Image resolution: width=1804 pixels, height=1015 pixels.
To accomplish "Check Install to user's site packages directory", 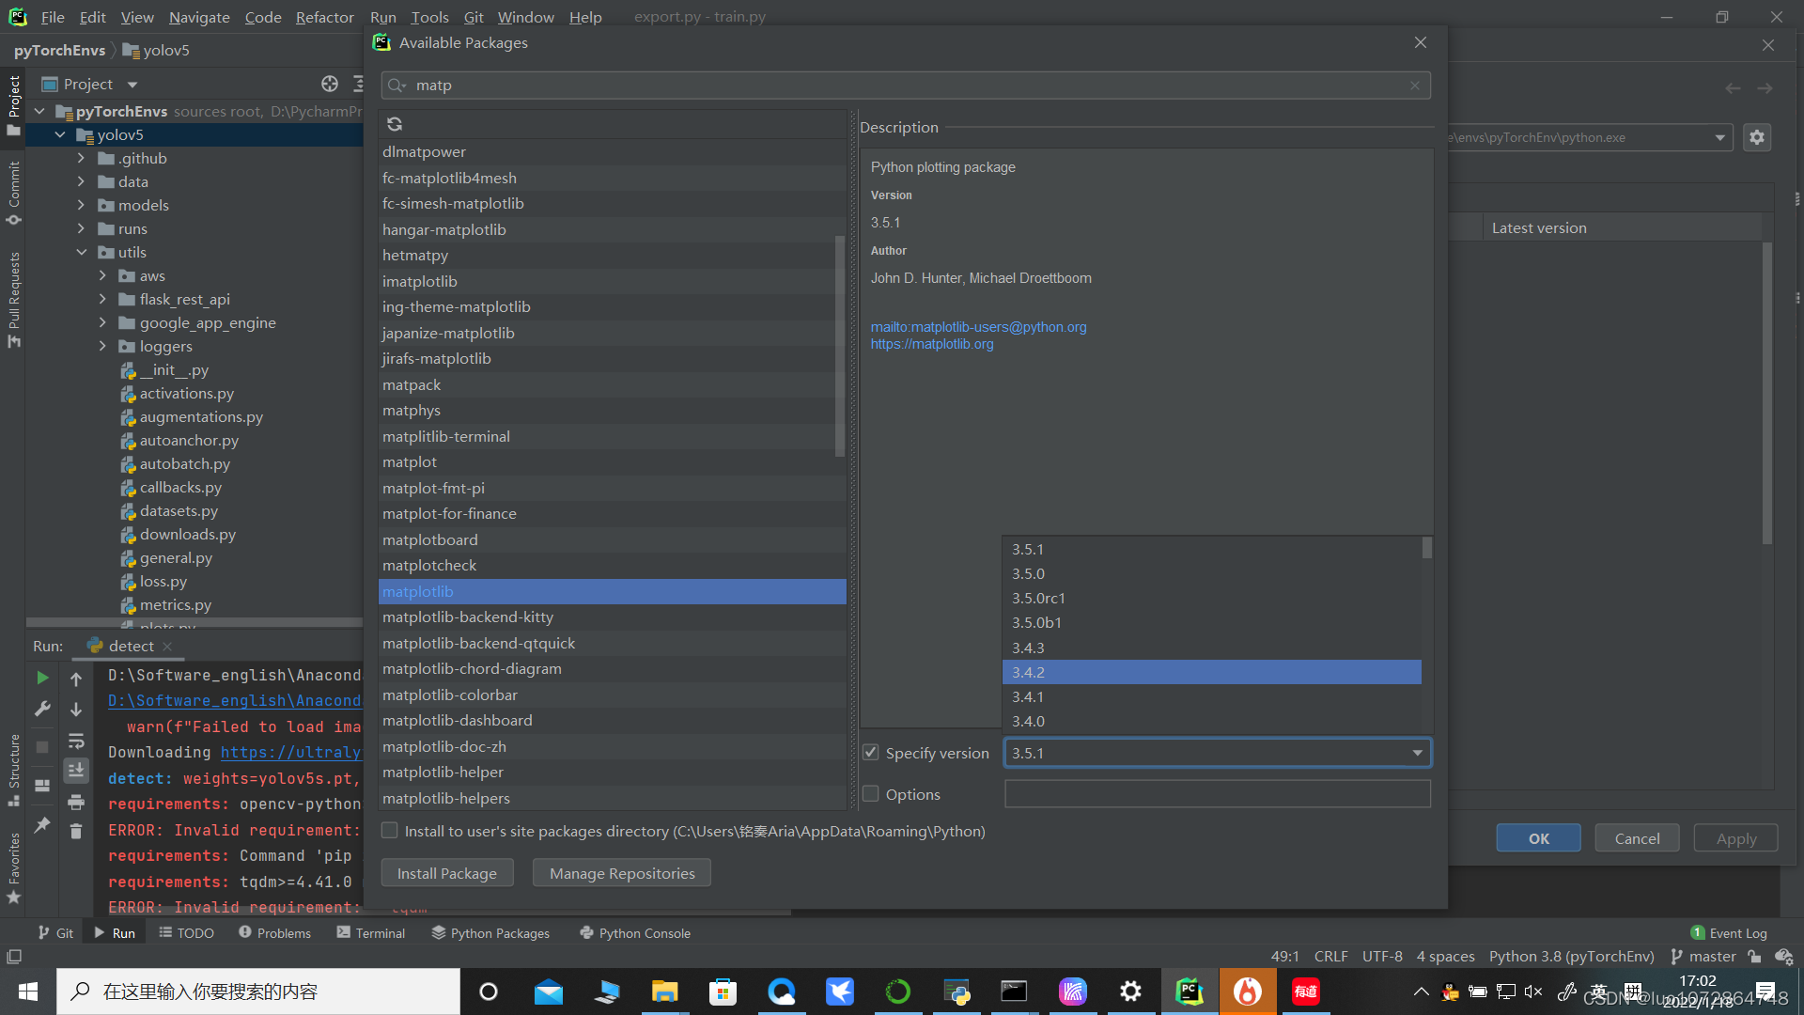I will 390,831.
